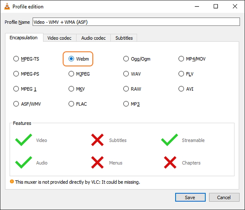This screenshot has width=245, height=210.
Task: Click the Profile edition window title
Action: coord(28,7)
